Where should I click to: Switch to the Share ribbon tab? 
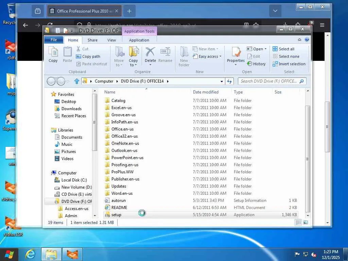[92, 40]
